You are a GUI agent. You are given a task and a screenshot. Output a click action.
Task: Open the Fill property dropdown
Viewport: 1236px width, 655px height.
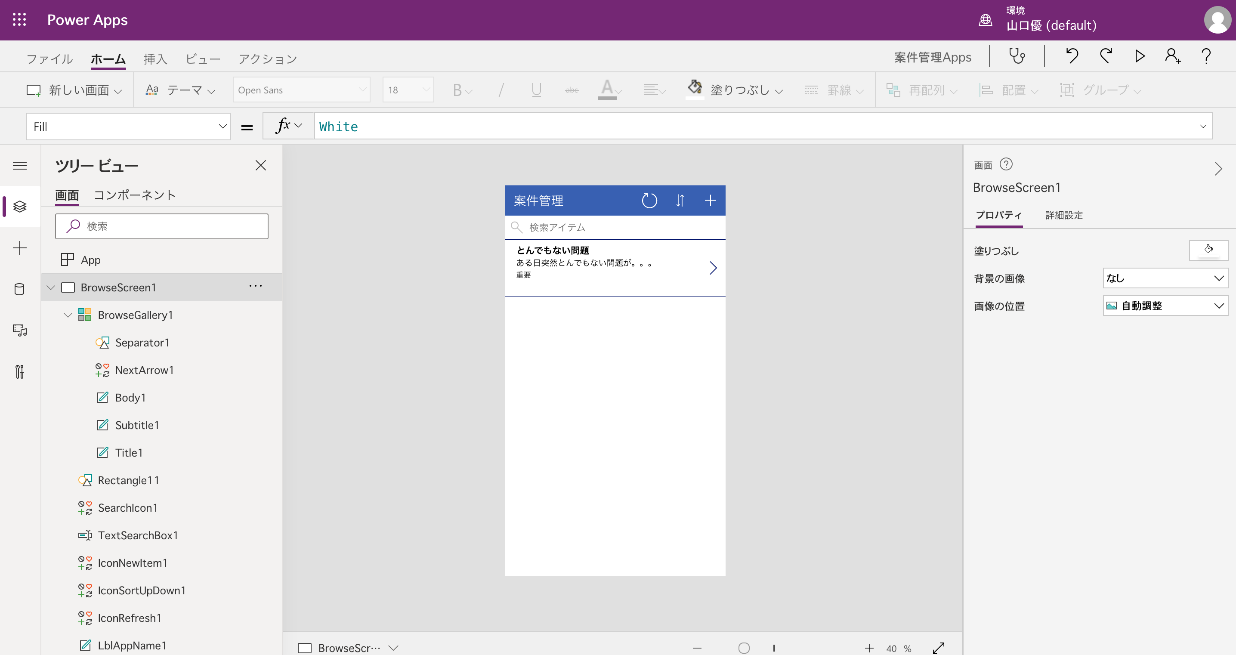pyautogui.click(x=222, y=126)
